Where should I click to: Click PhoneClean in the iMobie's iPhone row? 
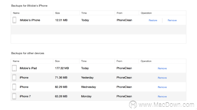pos(124,20)
